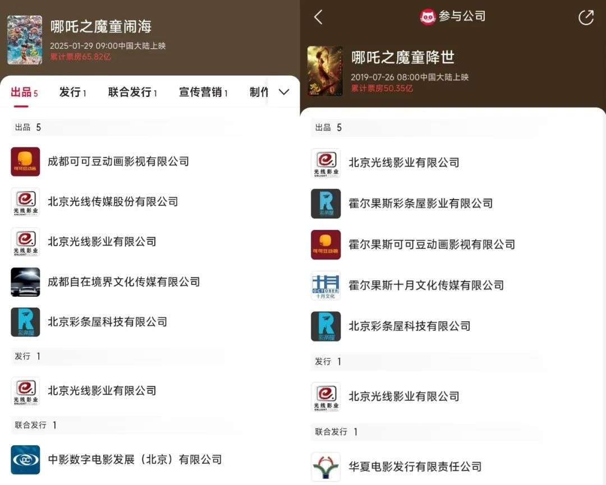Tap the 哪吒之魔童降世 poster thumbnail
606x485 pixels.
325,71
